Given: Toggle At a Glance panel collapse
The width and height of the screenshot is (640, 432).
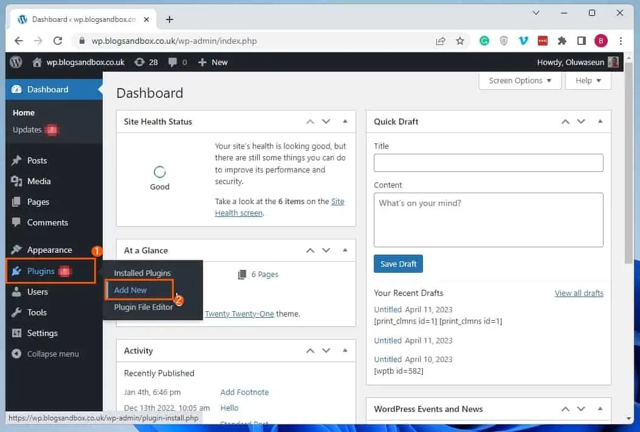Looking at the screenshot, I should [x=345, y=250].
